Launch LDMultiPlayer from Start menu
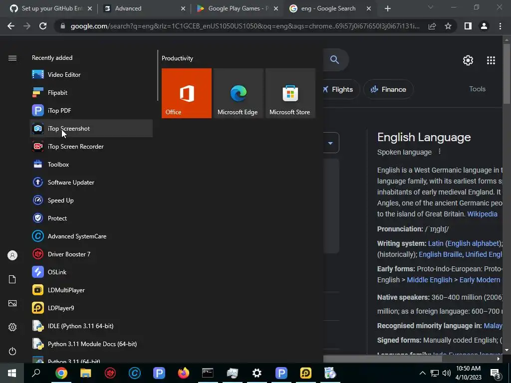 [91, 290]
